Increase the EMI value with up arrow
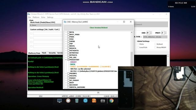This screenshot has height=110, width=196. [151, 32]
